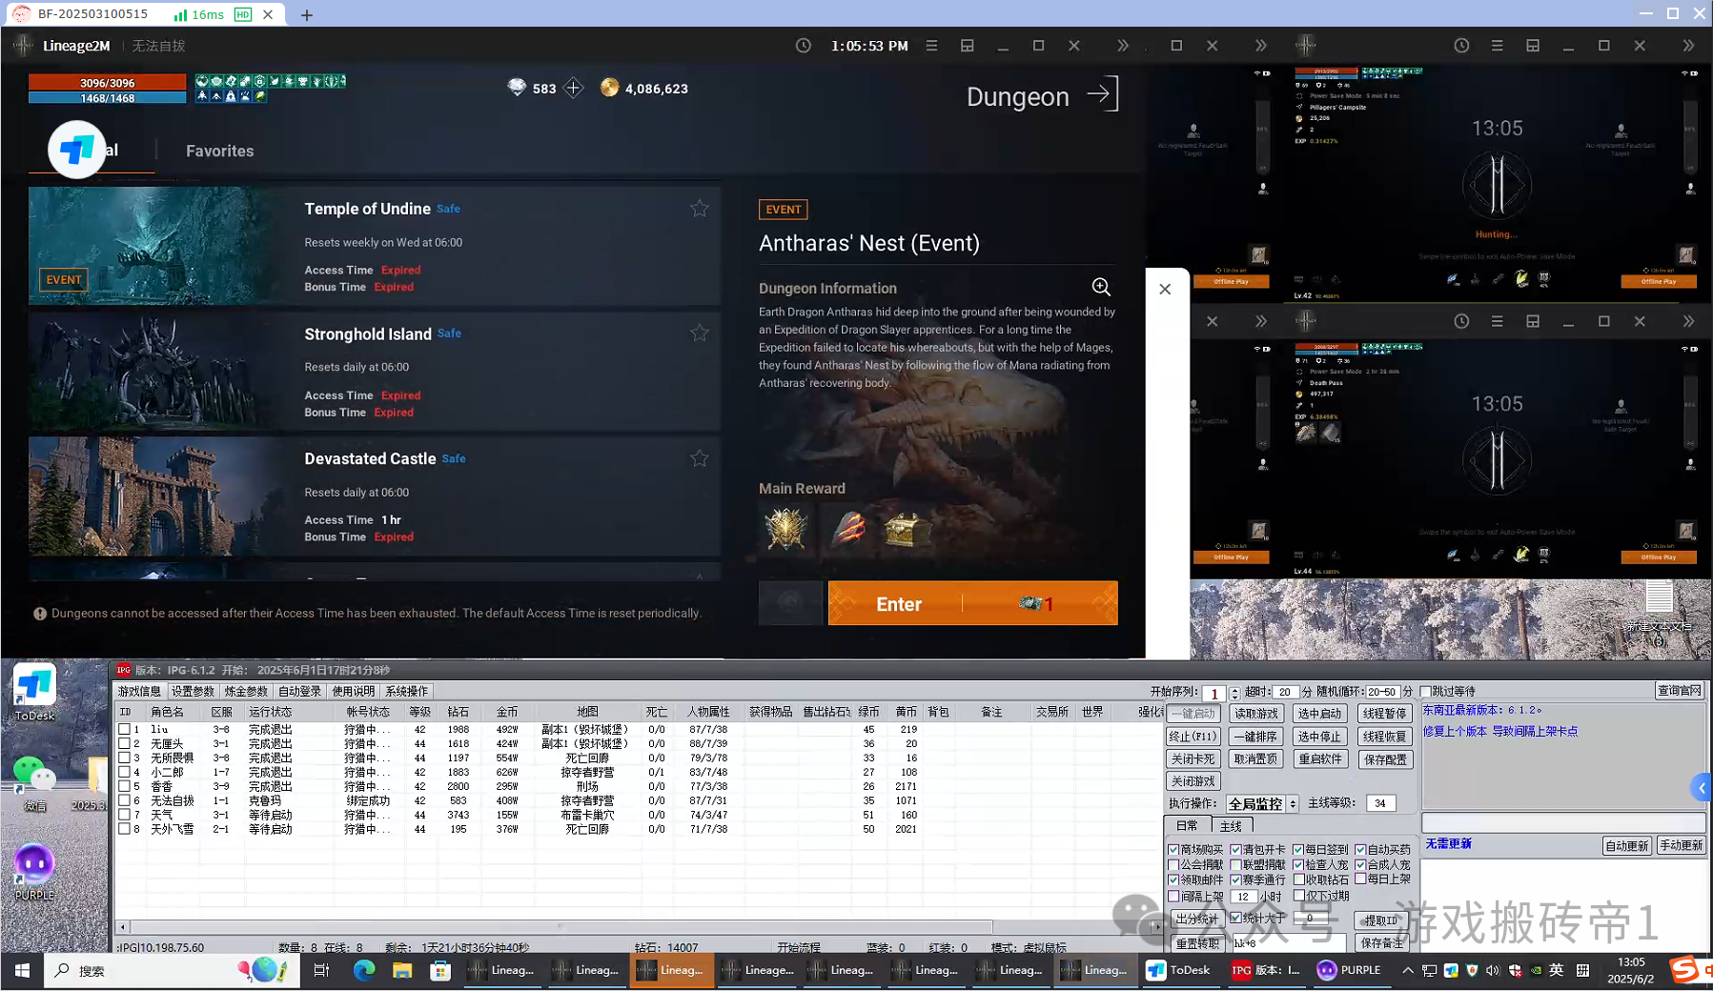Open the 设置参数 tab
This screenshot has height=991, width=1713.
193,692
